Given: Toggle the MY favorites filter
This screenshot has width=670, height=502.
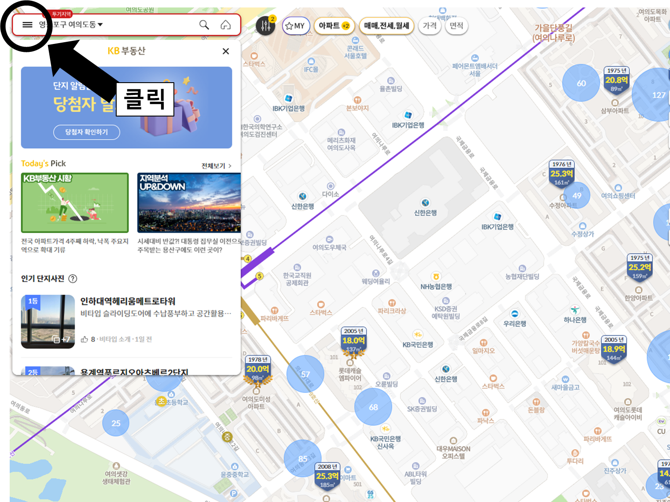Looking at the screenshot, I should click(x=296, y=26).
